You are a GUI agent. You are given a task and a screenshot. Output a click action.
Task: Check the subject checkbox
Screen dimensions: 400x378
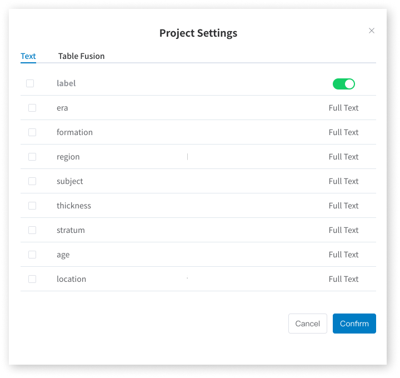32,181
